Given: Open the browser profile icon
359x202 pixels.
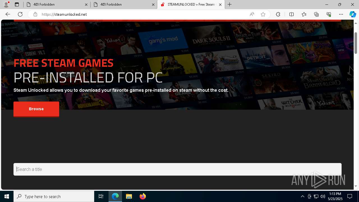Looking at the screenshot, I should pos(6,4).
